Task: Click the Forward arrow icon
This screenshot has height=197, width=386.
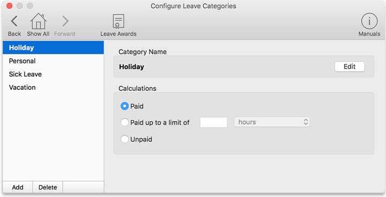Action: (x=65, y=21)
